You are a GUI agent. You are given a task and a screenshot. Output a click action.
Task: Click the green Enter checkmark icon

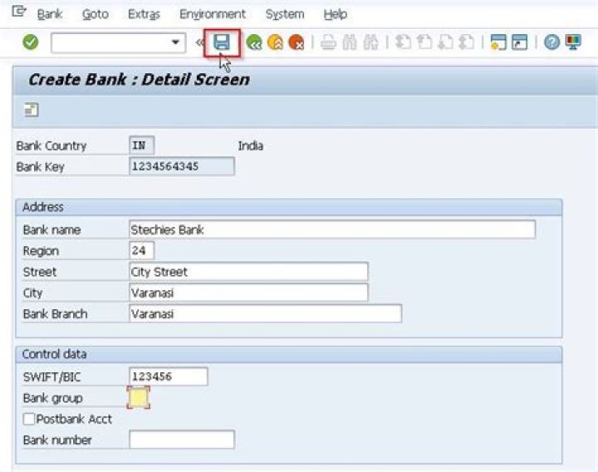(31, 42)
